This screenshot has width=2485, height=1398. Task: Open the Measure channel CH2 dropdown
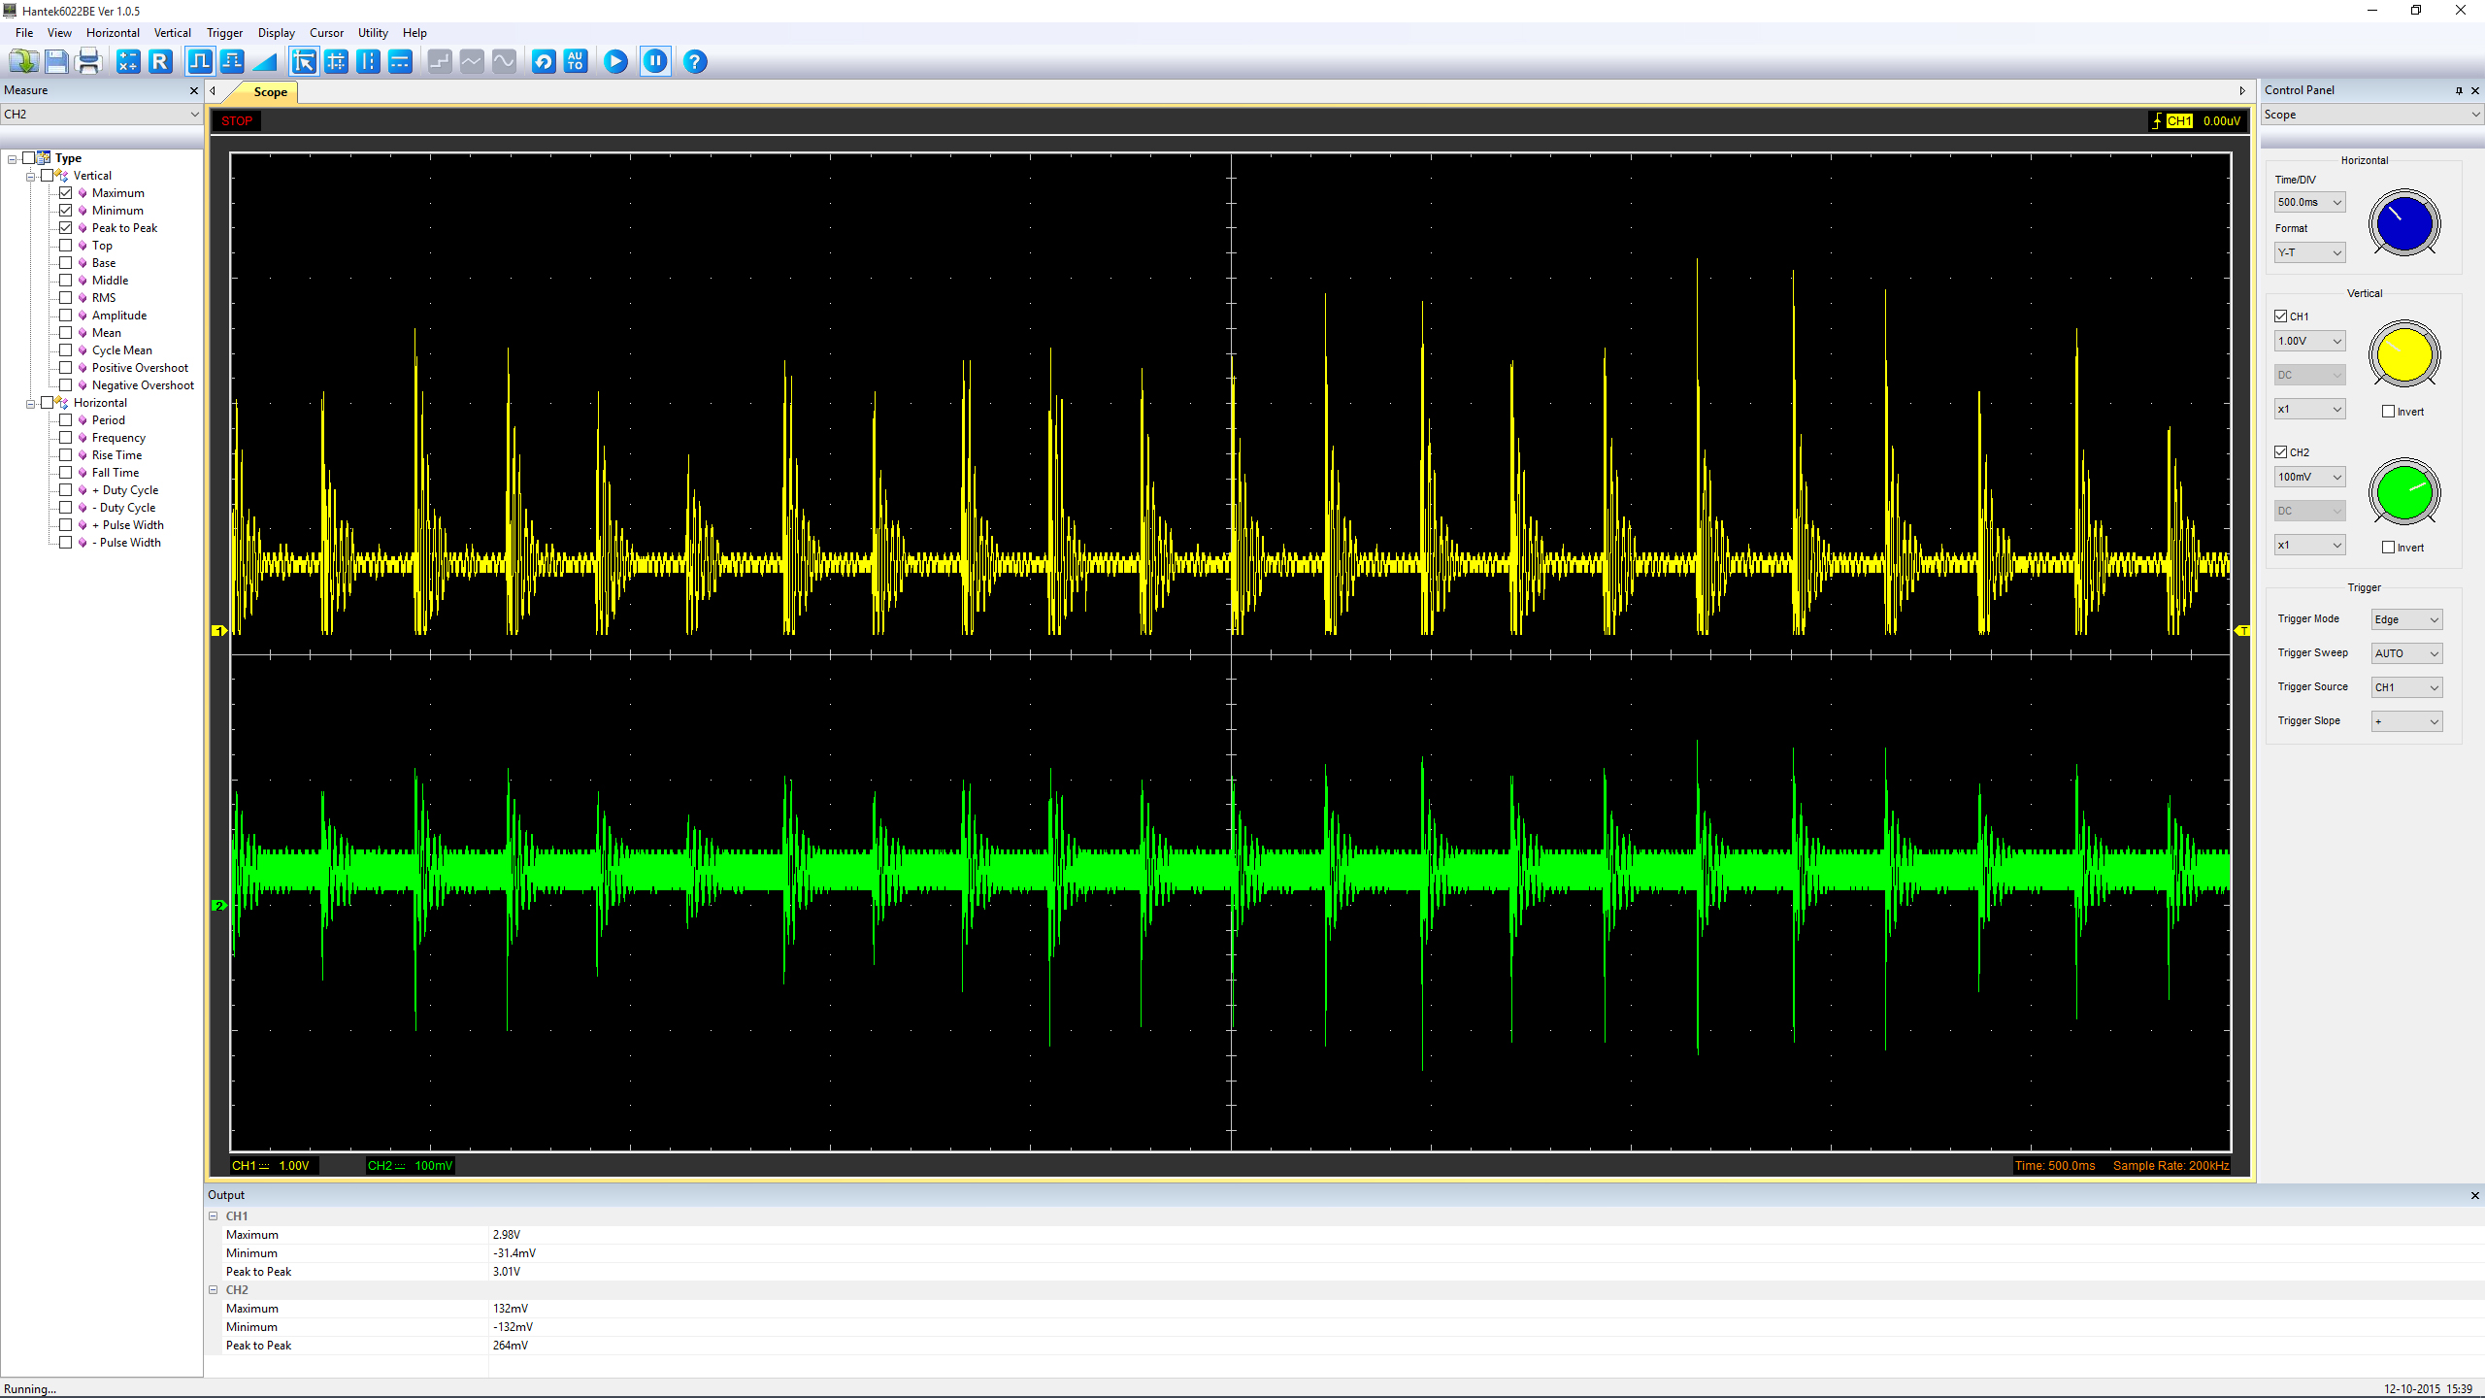coord(101,115)
